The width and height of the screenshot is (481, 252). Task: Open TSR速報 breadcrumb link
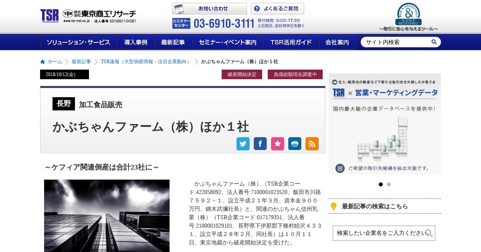[x=146, y=62]
